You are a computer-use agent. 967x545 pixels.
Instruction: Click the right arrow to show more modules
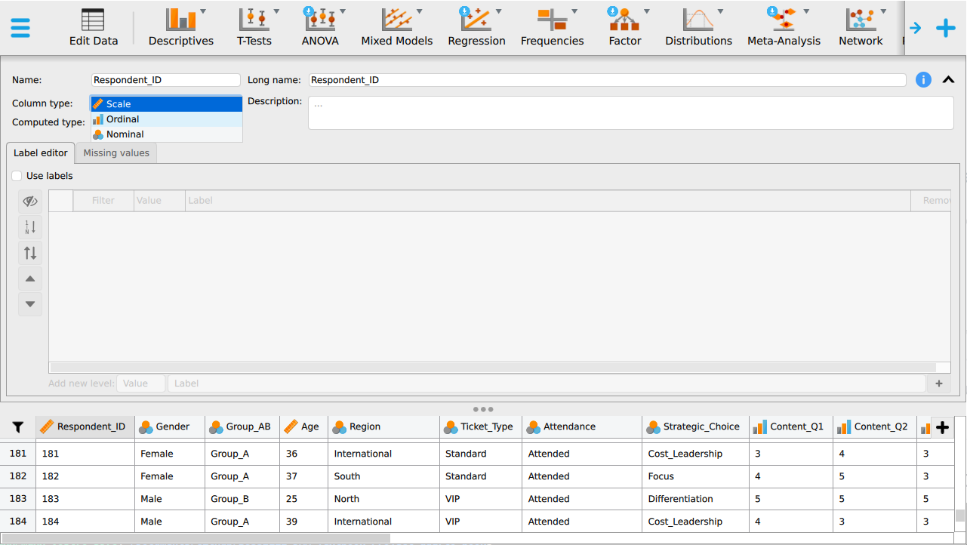point(916,28)
